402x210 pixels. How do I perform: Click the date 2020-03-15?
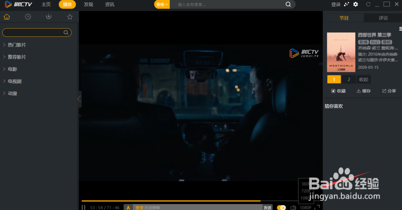click(x=368, y=67)
